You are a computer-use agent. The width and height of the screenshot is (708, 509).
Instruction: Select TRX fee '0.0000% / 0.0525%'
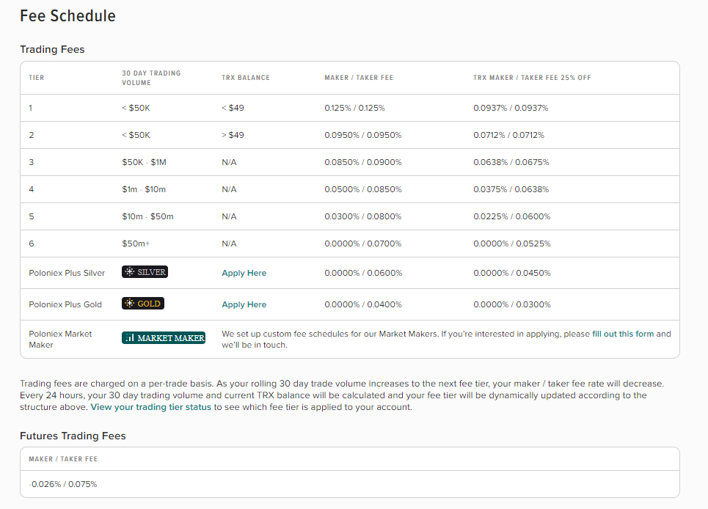(511, 243)
